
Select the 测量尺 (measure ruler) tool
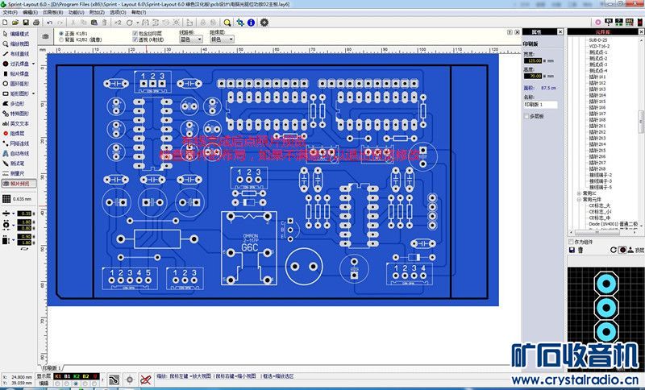pyautogui.click(x=18, y=172)
